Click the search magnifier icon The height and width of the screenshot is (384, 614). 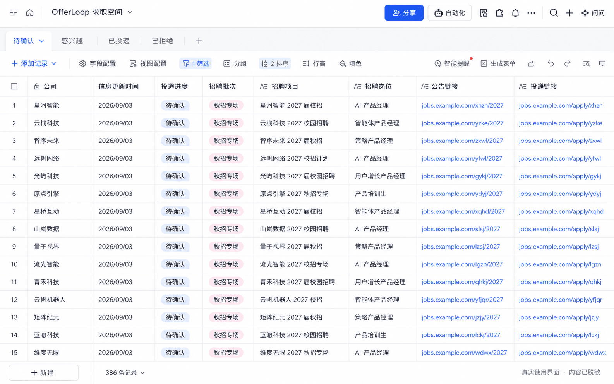click(x=554, y=13)
